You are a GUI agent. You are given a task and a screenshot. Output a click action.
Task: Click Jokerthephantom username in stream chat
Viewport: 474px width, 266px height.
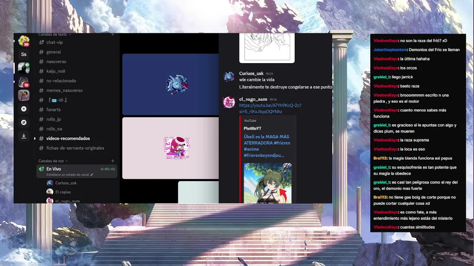(390, 50)
